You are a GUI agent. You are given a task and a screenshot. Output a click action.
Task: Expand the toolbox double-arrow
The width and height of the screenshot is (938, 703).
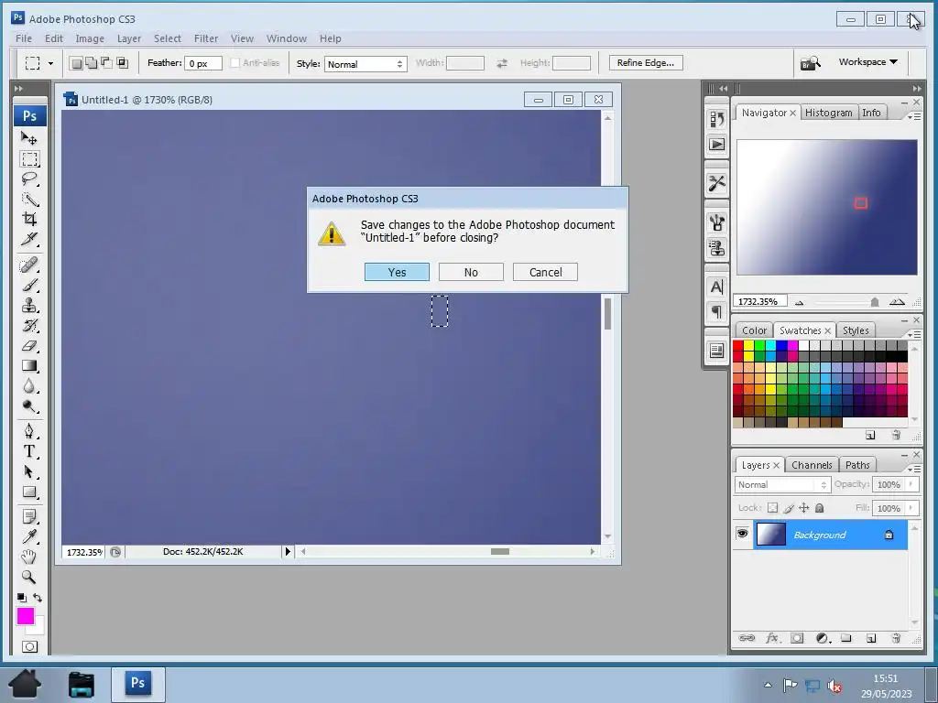pyautogui.click(x=18, y=89)
